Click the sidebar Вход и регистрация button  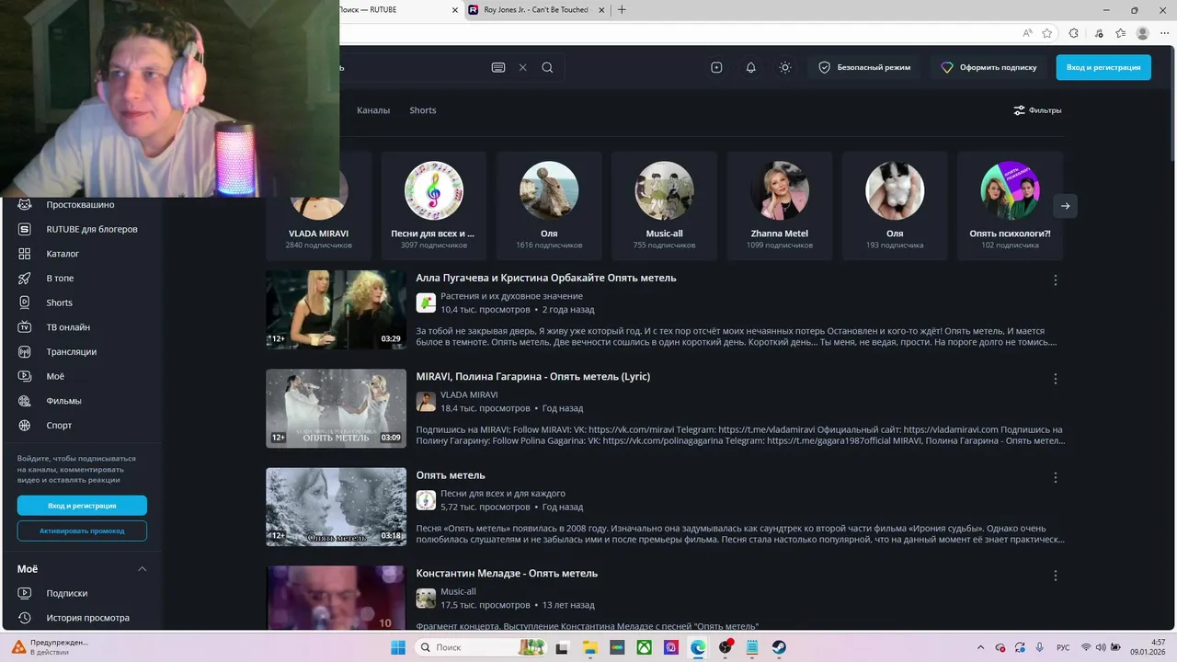(x=82, y=506)
